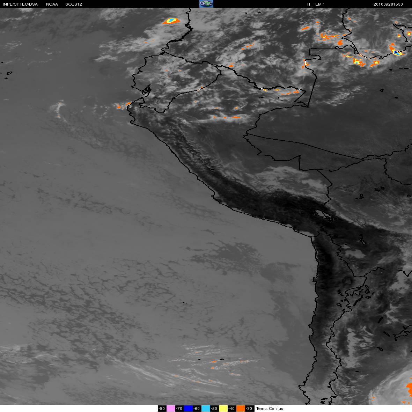This screenshot has height=412, width=412.
Task: Select the pink legend color swatch
Action: (171, 409)
